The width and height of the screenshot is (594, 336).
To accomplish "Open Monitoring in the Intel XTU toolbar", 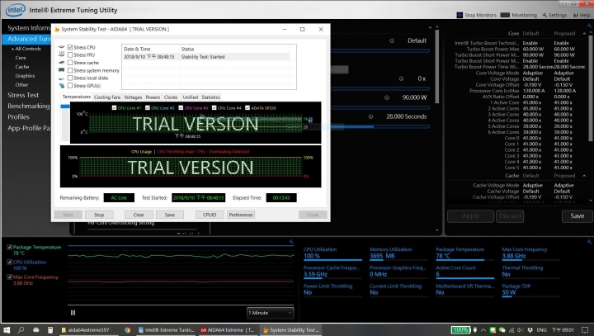I will tap(519, 15).
